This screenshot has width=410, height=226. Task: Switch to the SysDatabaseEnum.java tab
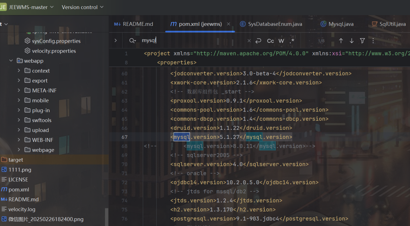point(275,24)
